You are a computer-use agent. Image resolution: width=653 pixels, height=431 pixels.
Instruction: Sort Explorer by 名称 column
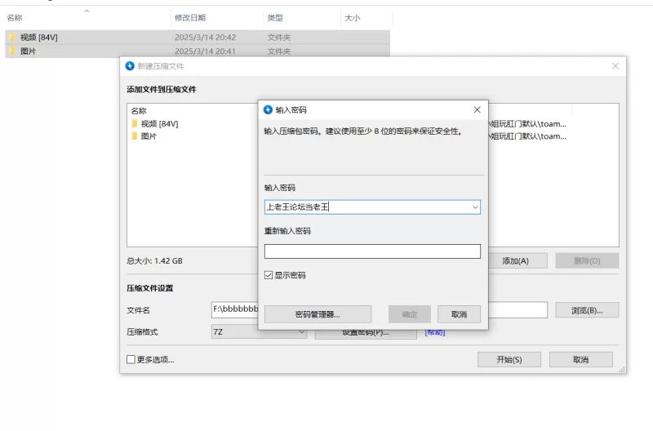(x=15, y=18)
